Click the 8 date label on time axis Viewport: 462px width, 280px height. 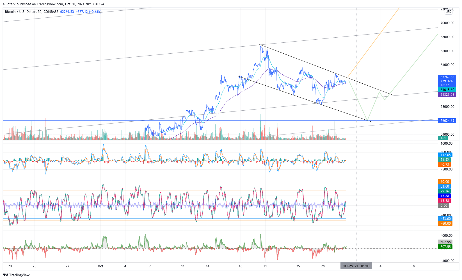coord(413,266)
